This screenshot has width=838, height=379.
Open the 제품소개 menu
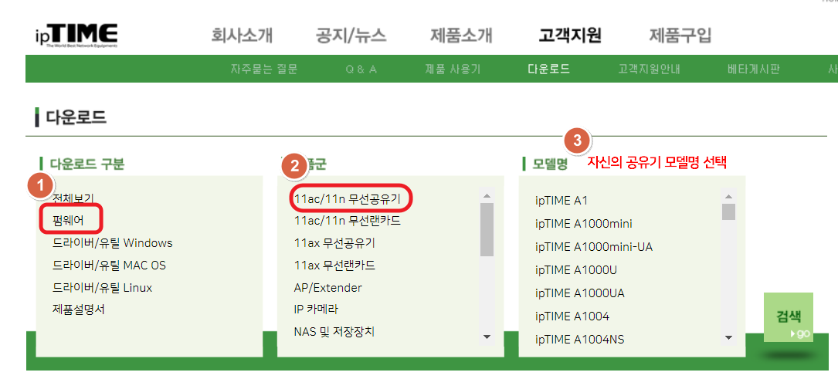(461, 36)
